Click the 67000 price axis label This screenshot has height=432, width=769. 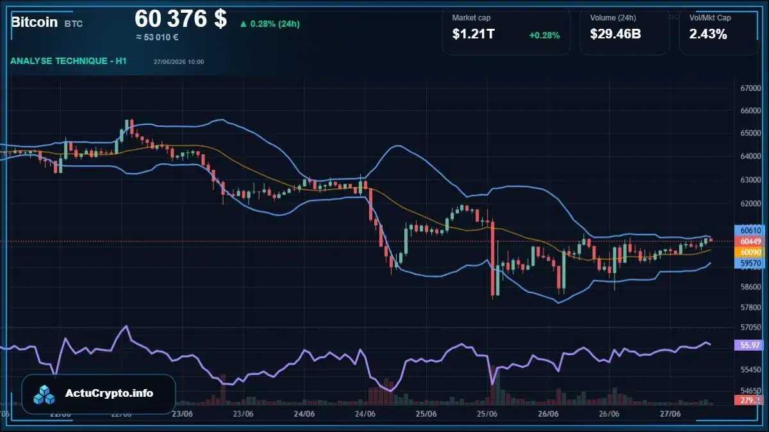(x=750, y=88)
